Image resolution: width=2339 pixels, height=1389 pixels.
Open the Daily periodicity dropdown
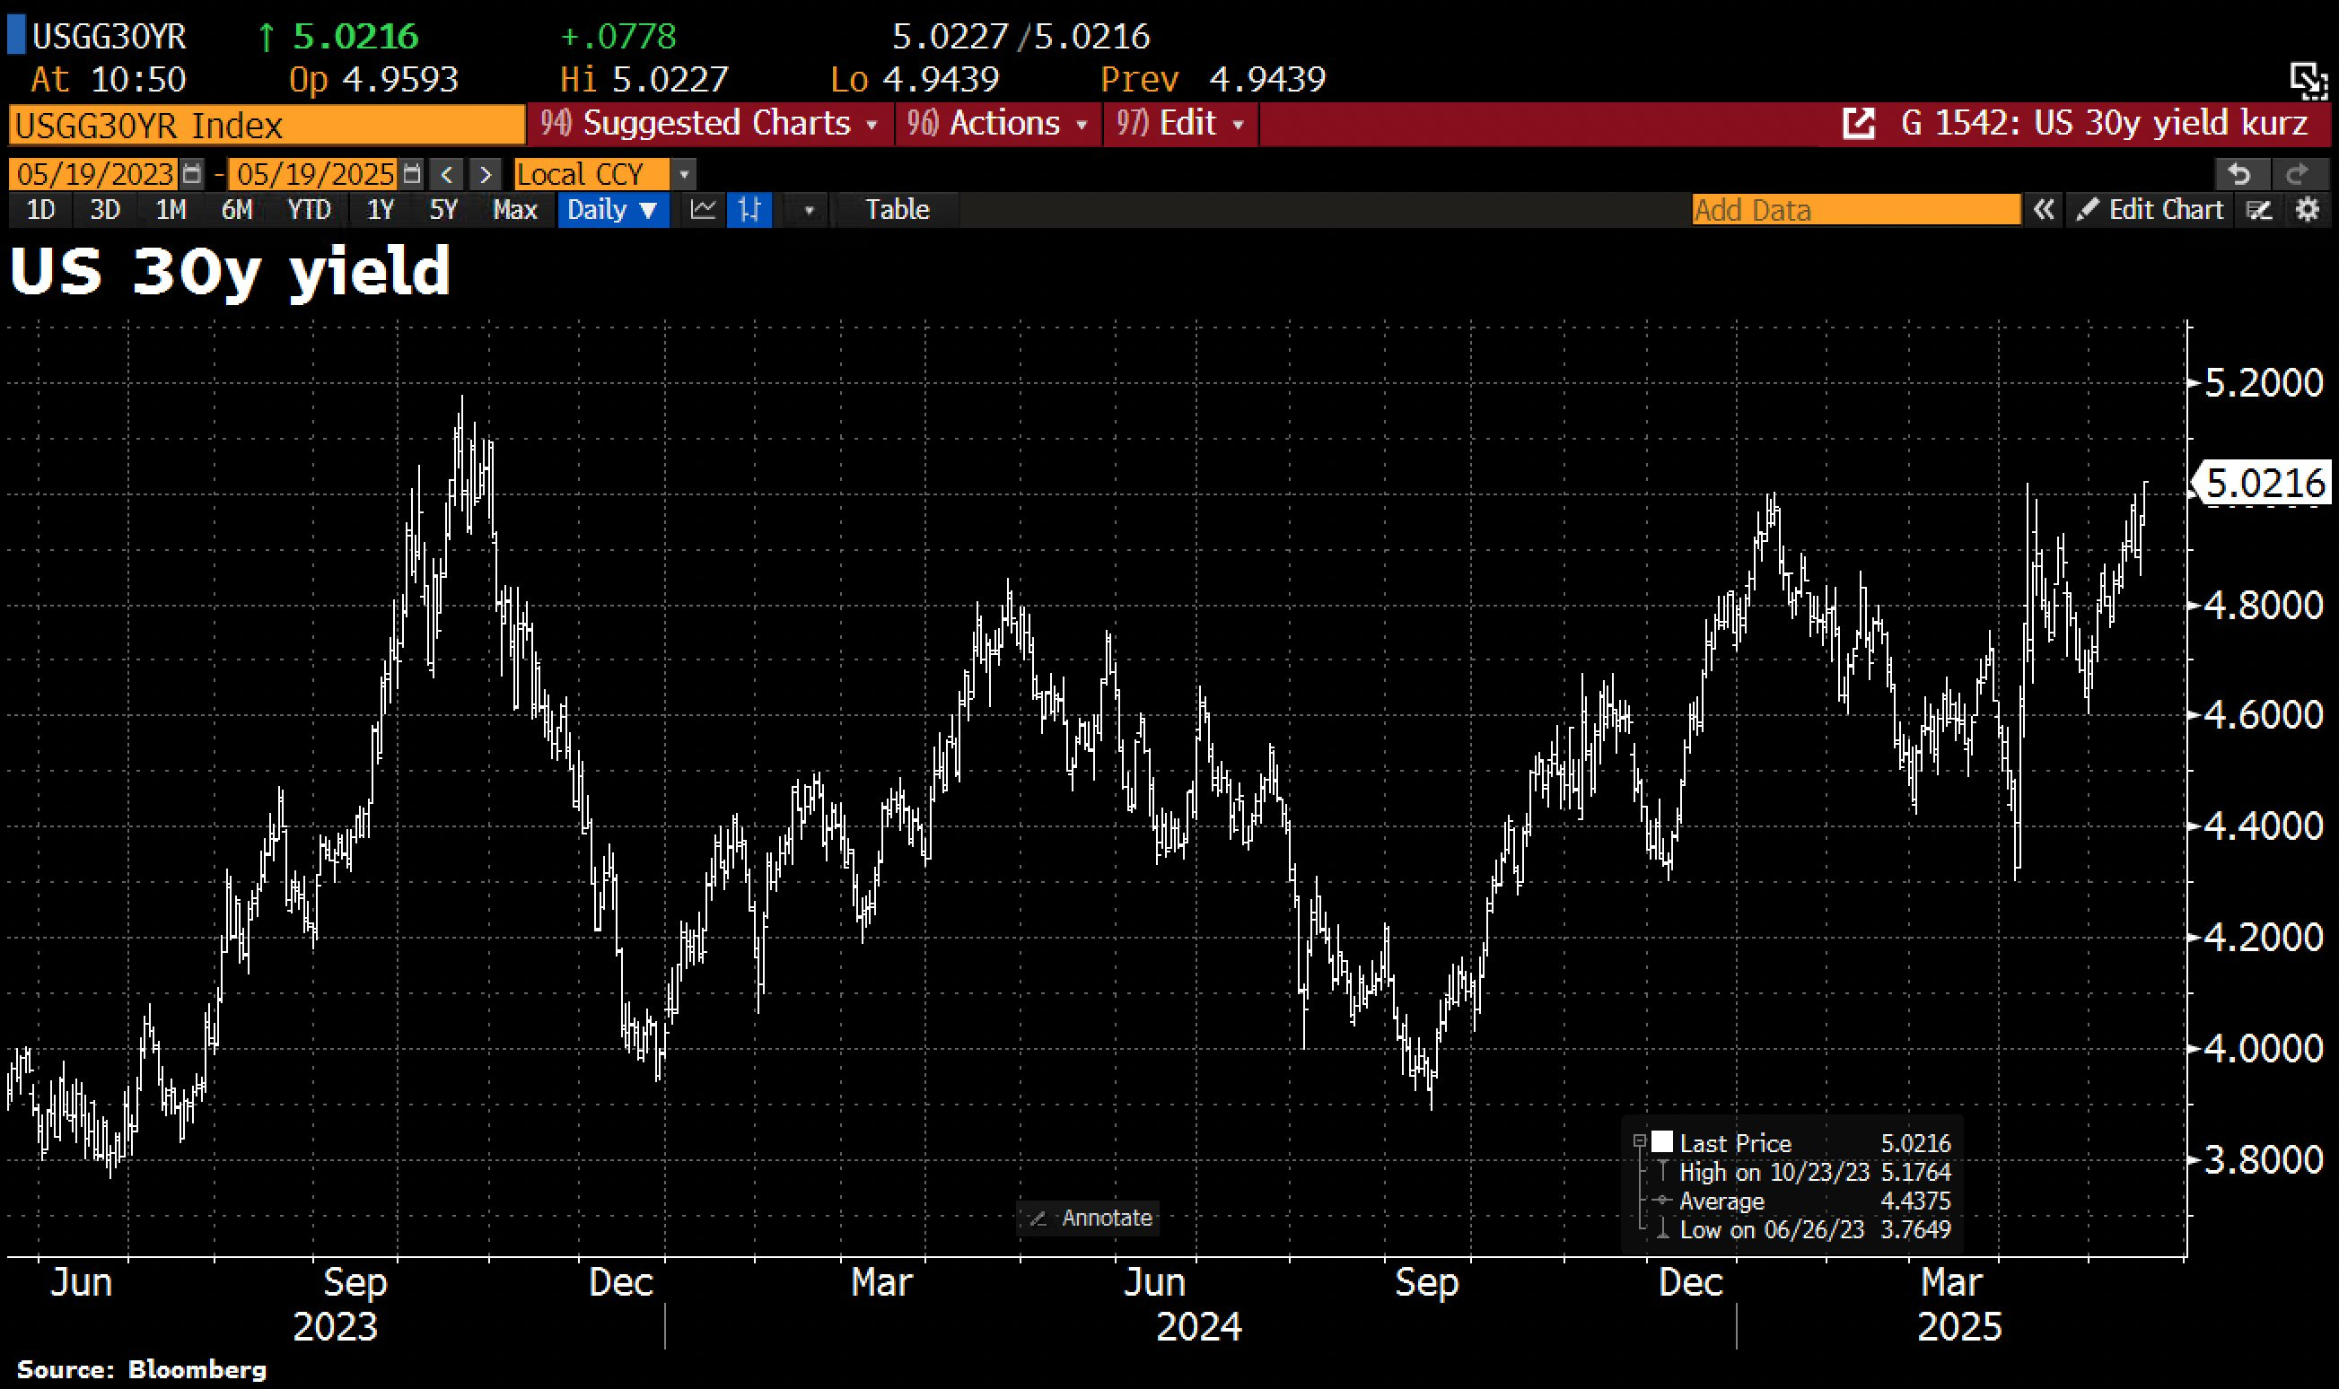[x=612, y=210]
